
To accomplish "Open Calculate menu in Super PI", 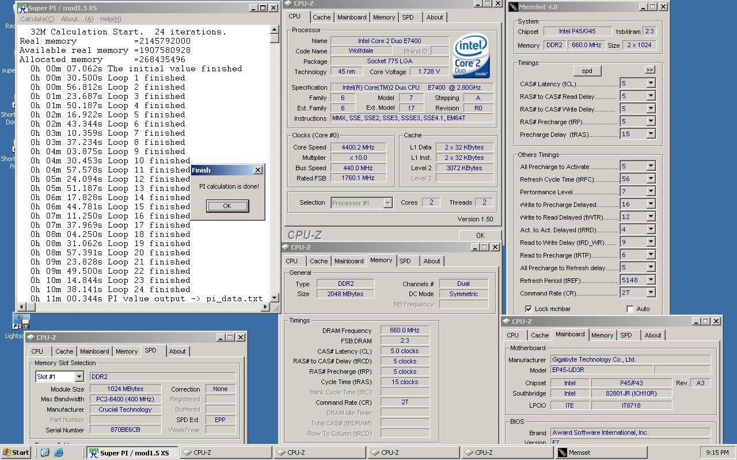I will point(37,19).
